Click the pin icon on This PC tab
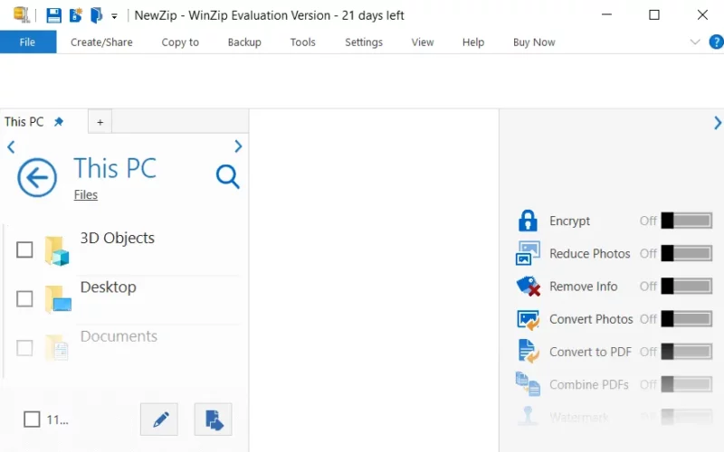Viewport: 724px width, 452px height. tap(59, 122)
